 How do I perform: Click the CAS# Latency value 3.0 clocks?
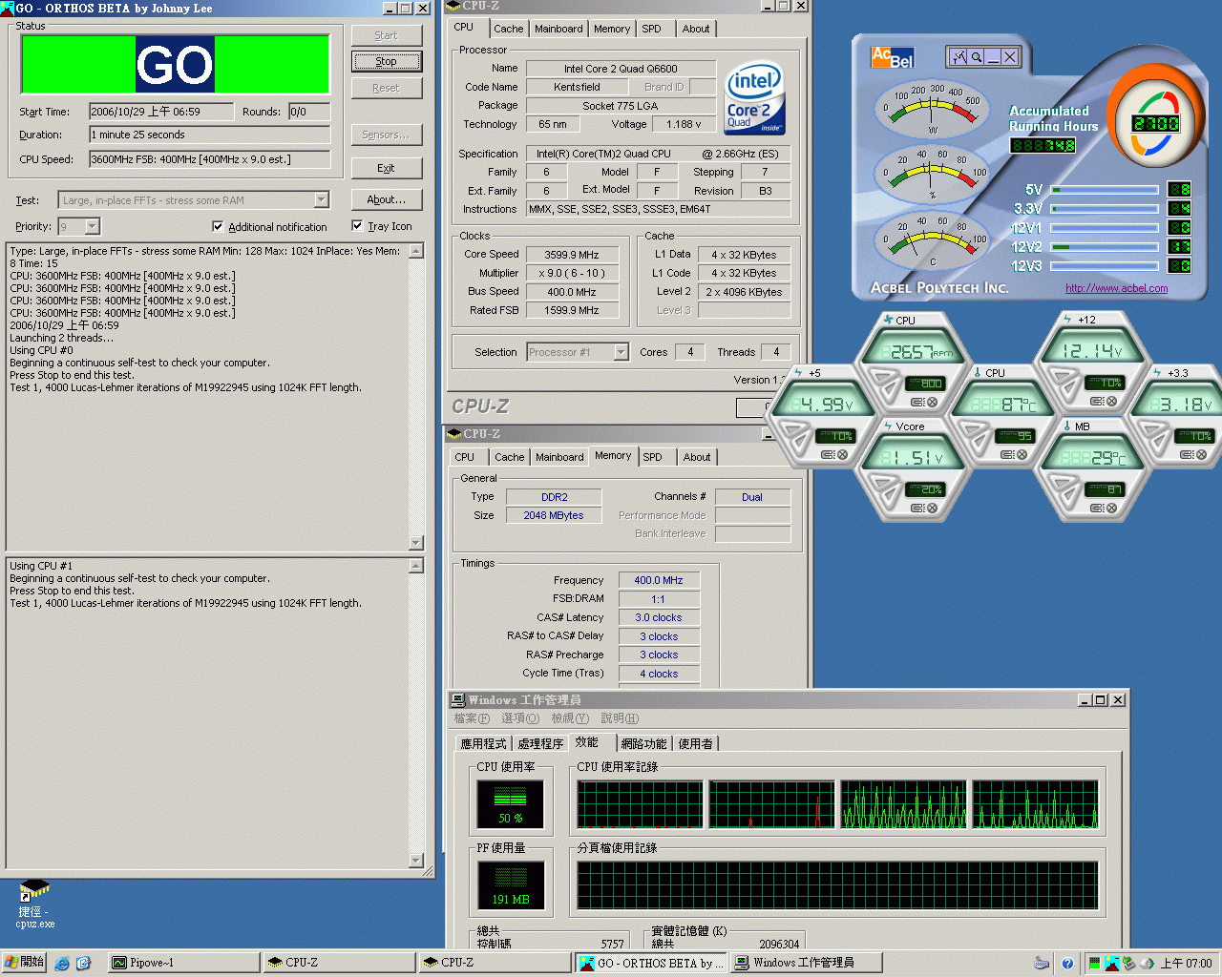click(x=659, y=617)
